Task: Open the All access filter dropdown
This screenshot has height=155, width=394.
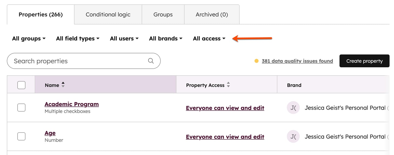Action: click(209, 39)
